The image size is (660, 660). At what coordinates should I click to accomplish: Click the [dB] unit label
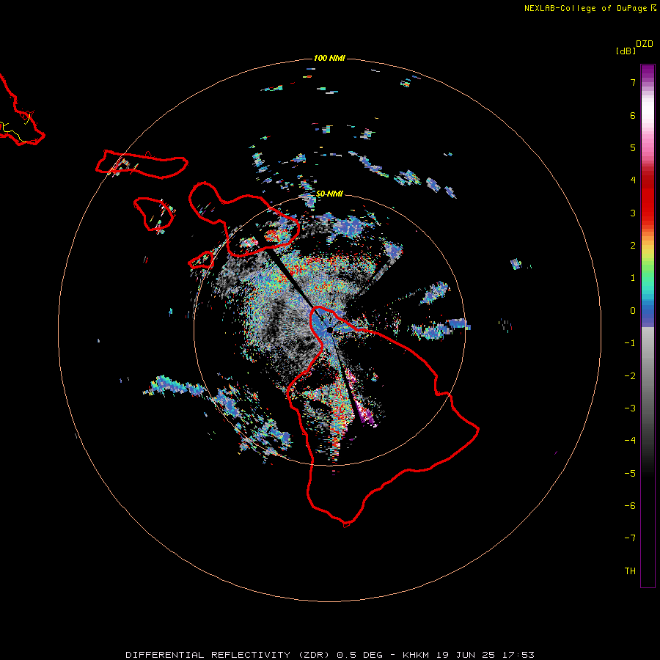(626, 51)
